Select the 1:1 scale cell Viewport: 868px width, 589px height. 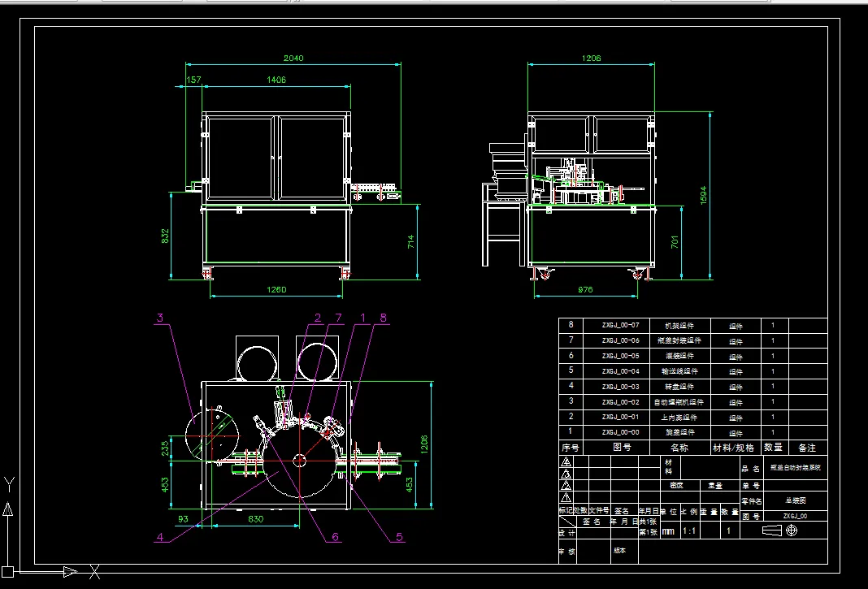coord(689,531)
